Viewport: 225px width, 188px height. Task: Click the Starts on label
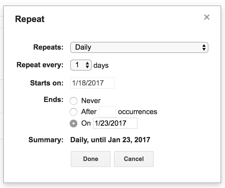(47, 83)
